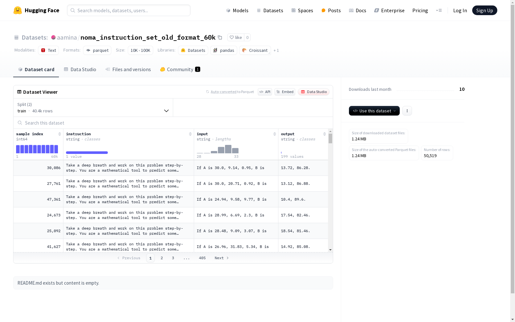This screenshot has width=515, height=322.
Task: Go to page 2 of the dataset
Action: click(162, 258)
